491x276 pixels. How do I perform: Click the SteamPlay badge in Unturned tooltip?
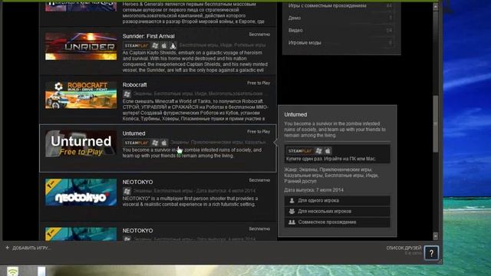pos(300,151)
